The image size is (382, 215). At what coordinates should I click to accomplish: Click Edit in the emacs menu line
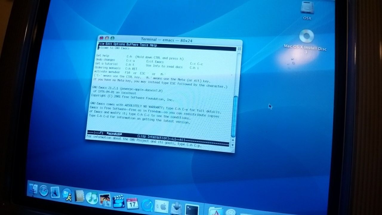(109, 44)
